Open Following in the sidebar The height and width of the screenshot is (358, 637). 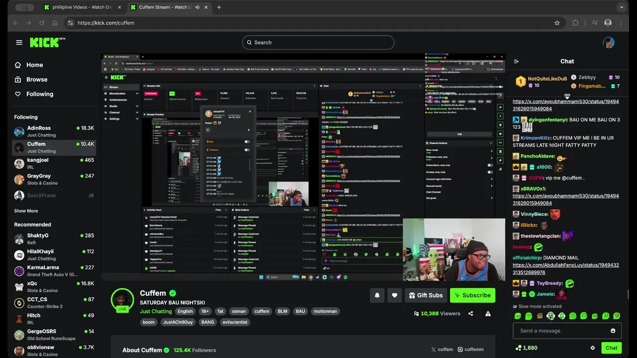[x=34, y=94]
